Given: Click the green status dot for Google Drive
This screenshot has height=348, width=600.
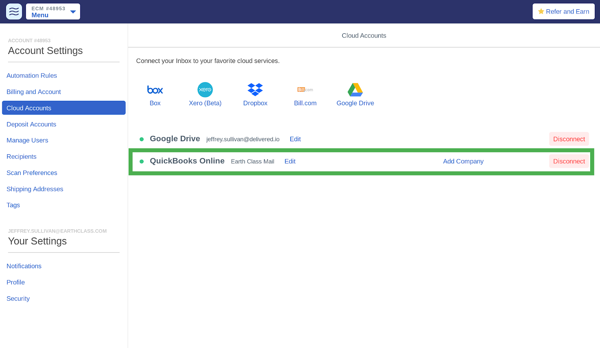Looking at the screenshot, I should pyautogui.click(x=142, y=139).
